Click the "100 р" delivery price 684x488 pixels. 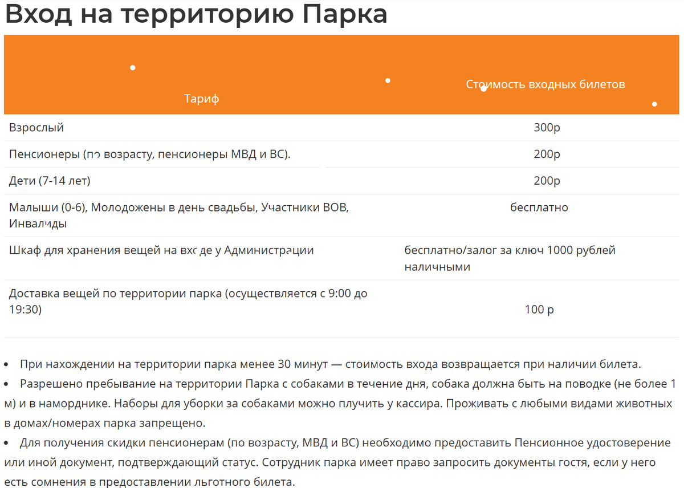539,310
